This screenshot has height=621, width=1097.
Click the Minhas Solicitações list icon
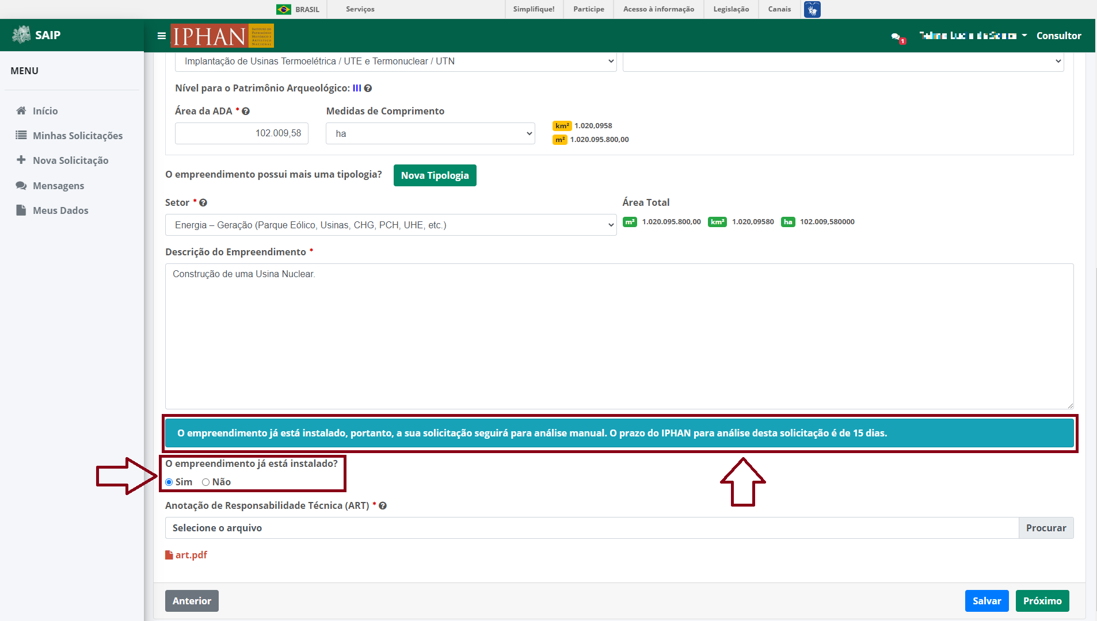click(x=21, y=135)
